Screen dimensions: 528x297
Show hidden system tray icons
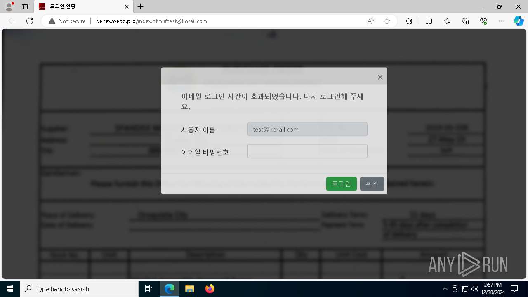pyautogui.click(x=445, y=289)
